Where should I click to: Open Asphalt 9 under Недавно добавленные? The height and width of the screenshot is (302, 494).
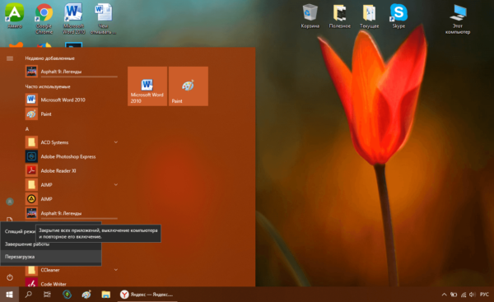coord(71,72)
